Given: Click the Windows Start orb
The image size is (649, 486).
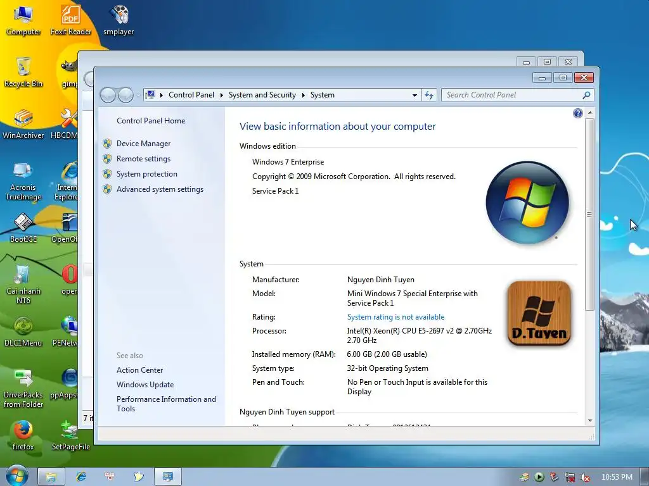Looking at the screenshot, I should click(17, 476).
